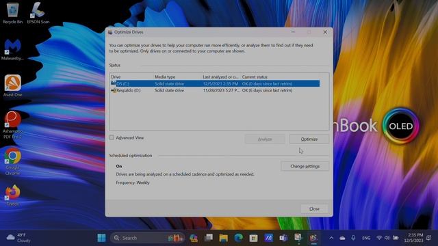Click "OK (6 days since last retrim)" status
The image size is (438, 246).
(x=267, y=90)
